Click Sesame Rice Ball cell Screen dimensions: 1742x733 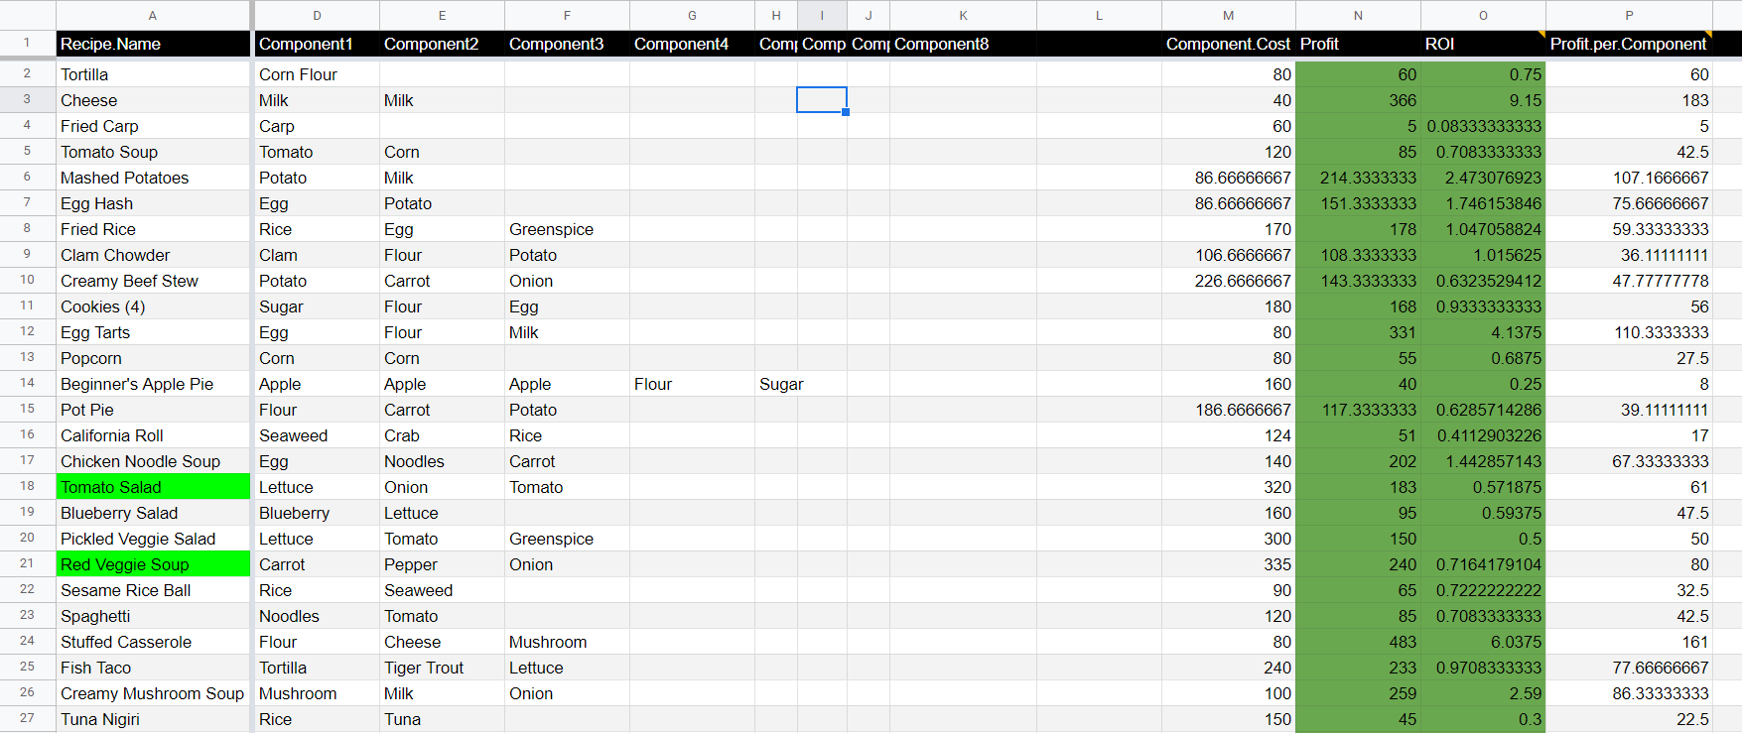pyautogui.click(x=153, y=590)
